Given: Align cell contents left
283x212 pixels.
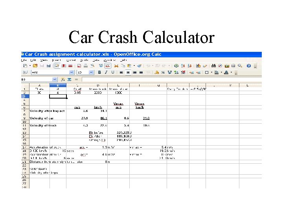Looking at the screenshot, I should (121, 73).
